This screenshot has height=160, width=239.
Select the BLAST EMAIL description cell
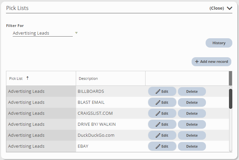[x=111, y=102]
